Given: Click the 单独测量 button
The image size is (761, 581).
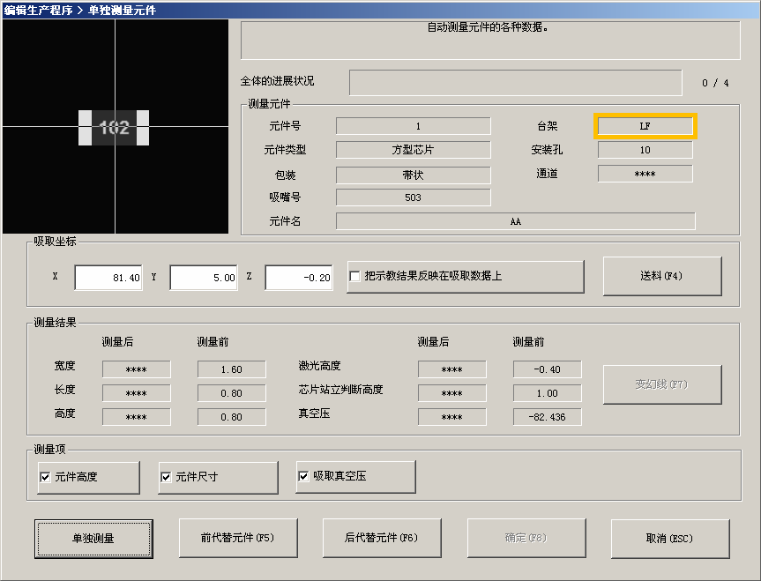Looking at the screenshot, I should pyautogui.click(x=93, y=539).
